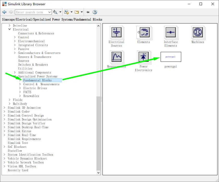Expand the Semiconductors & Converters node
Screen dimensions: 219x182
(15, 53)
